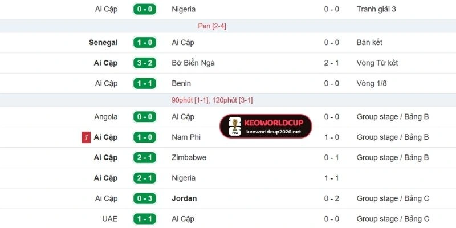
Task: Open the Senegal team link
Action: (103, 42)
